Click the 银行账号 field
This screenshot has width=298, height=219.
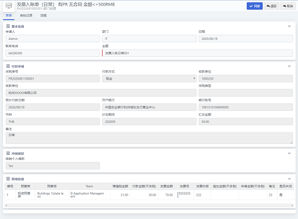pos(246,107)
